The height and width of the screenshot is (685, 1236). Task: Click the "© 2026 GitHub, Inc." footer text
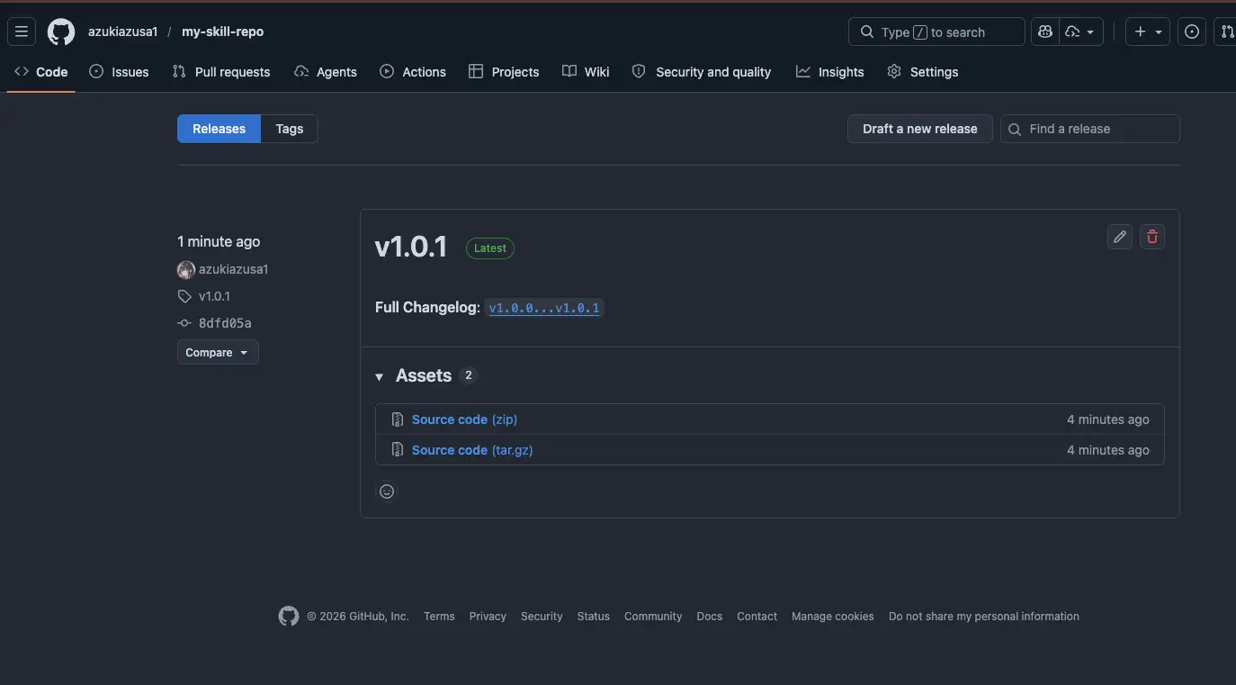pyautogui.click(x=358, y=617)
